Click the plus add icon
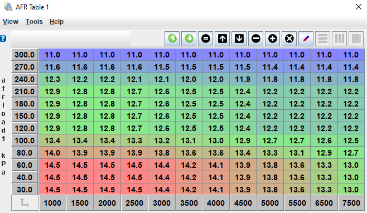Screen dimensions: 367x213 [x=273, y=38]
